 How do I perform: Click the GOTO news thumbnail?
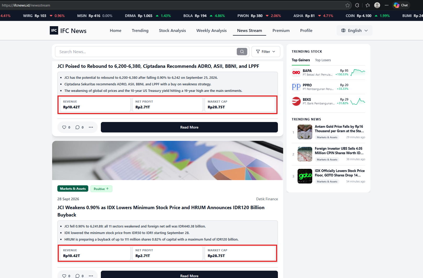pos(305,176)
